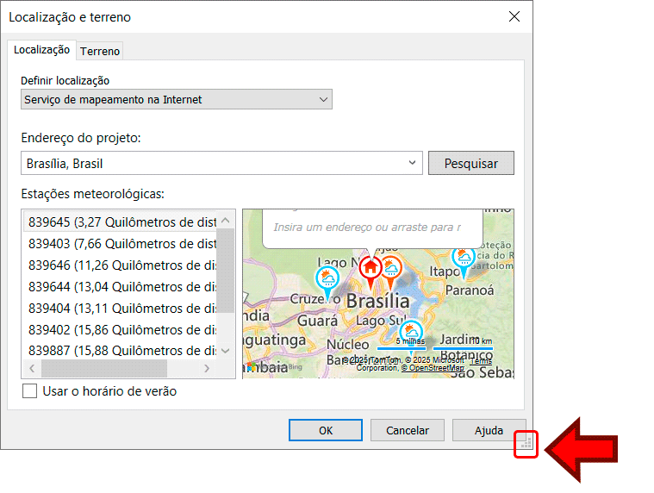Open the Terms link on map

pos(482,361)
